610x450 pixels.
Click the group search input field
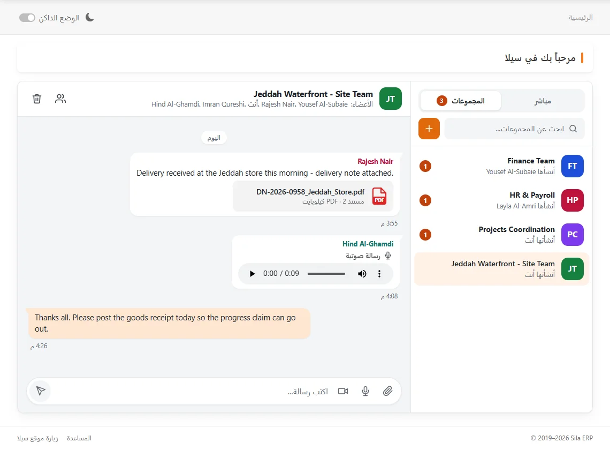(514, 129)
